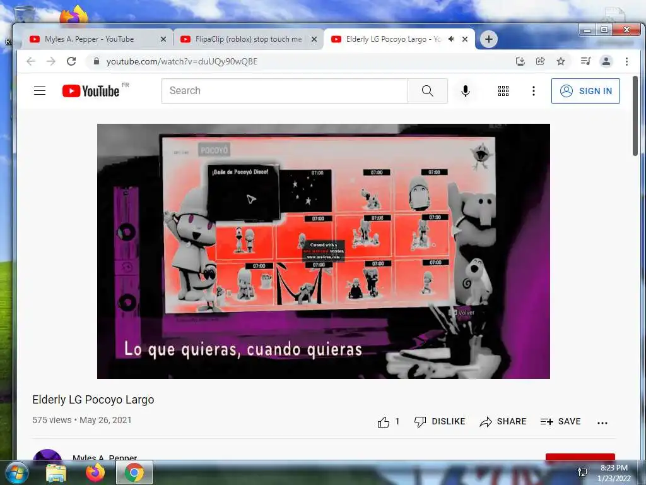Reload the page

pos(71,61)
